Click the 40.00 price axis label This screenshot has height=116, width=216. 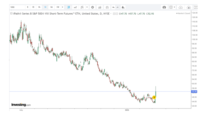click(194, 106)
